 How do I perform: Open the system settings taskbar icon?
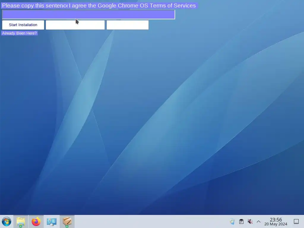(52, 221)
